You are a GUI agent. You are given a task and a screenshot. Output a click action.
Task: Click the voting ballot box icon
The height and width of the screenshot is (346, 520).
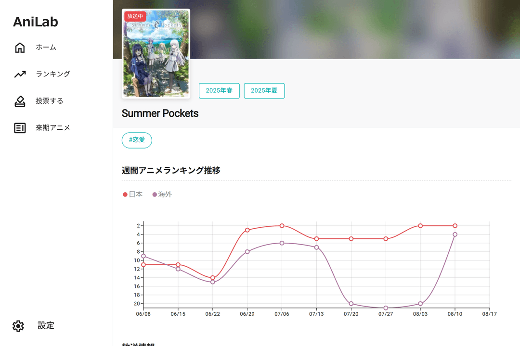20,101
